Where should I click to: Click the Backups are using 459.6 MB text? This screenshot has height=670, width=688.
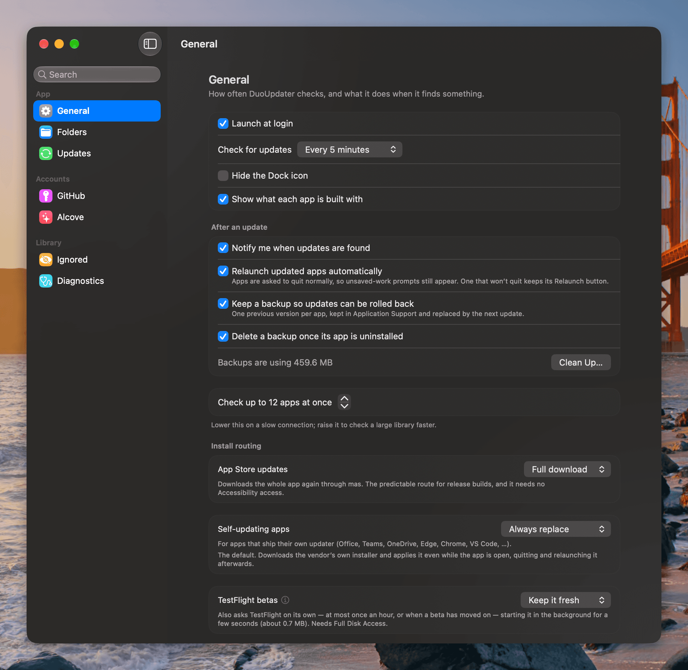point(275,363)
